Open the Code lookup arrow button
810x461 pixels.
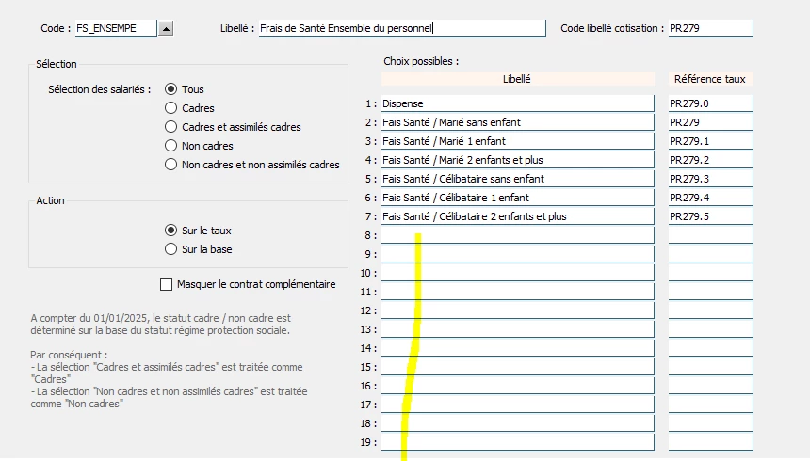(166, 29)
